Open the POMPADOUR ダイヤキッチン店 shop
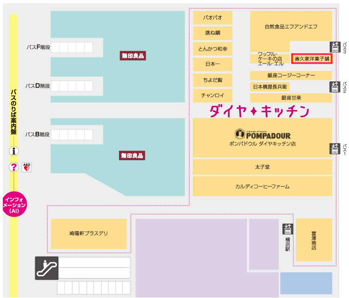The image size is (349, 298). coord(262,137)
